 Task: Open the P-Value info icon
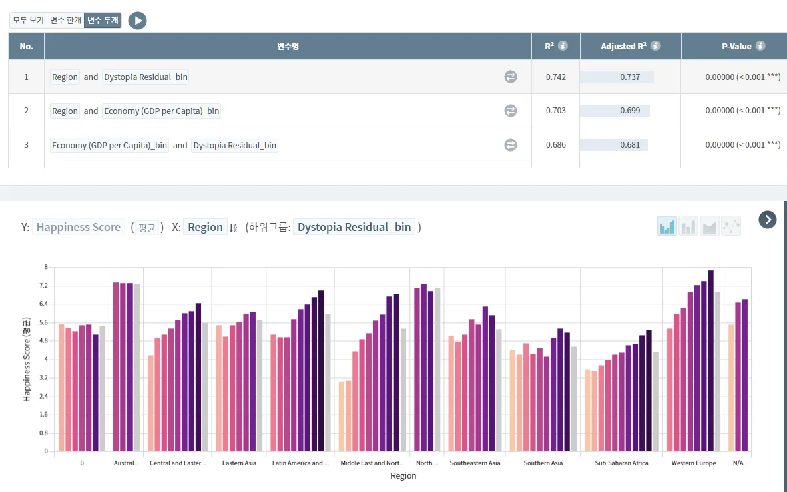point(760,45)
